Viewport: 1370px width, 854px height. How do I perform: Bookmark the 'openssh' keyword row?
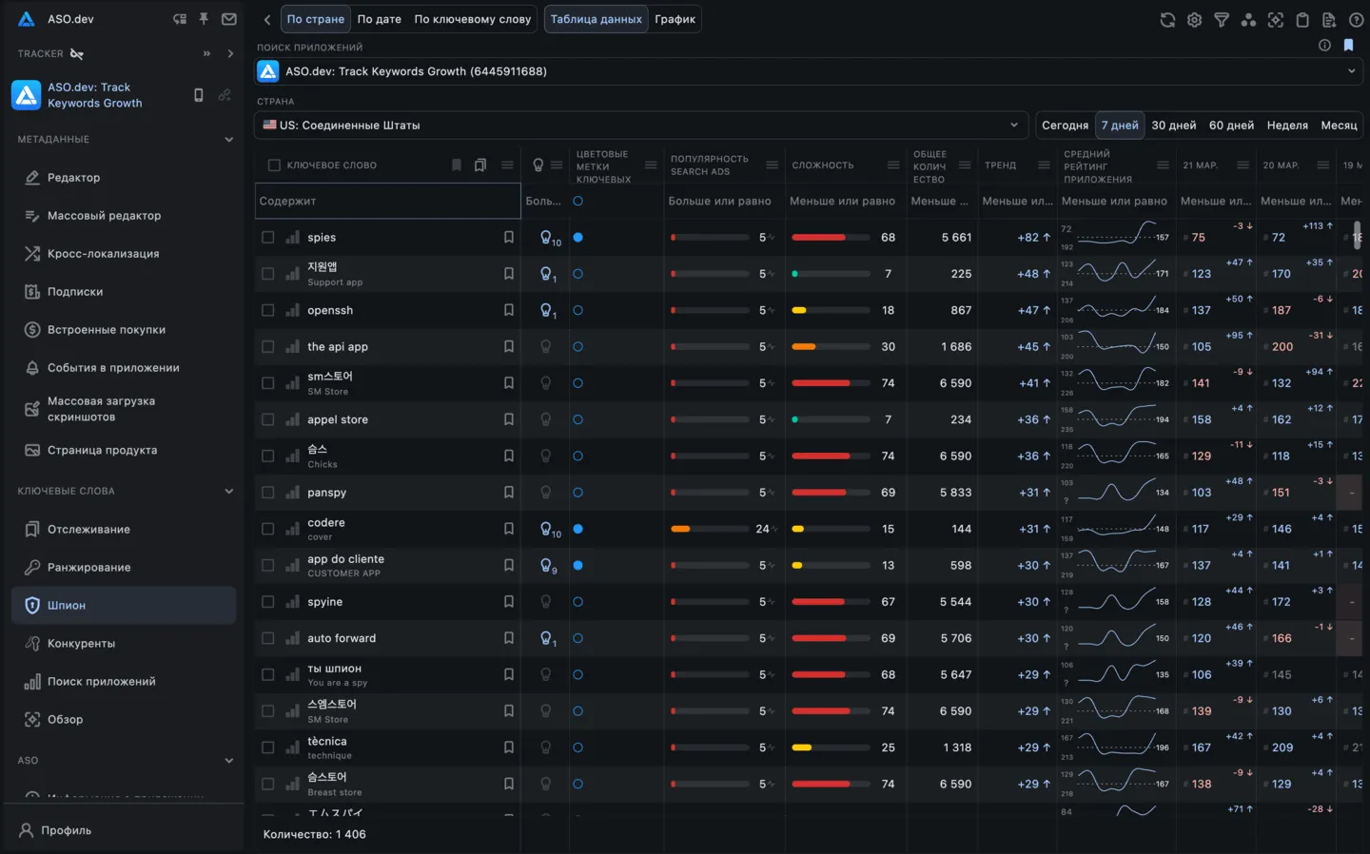(509, 310)
